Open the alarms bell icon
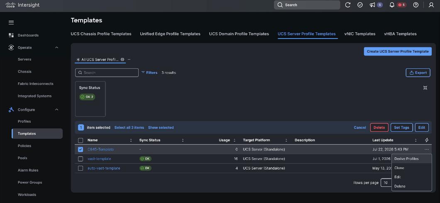The width and height of the screenshot is (440, 203). [x=392, y=5]
